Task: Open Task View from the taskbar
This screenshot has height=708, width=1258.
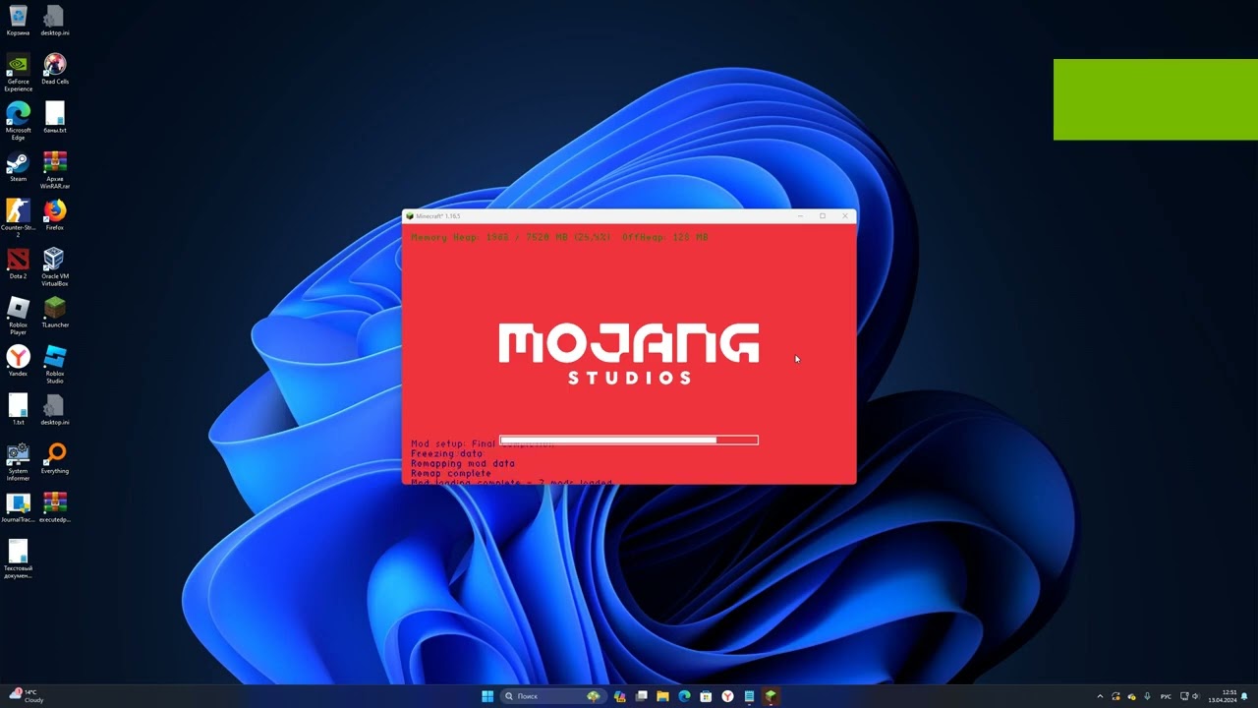Action: [x=641, y=696]
